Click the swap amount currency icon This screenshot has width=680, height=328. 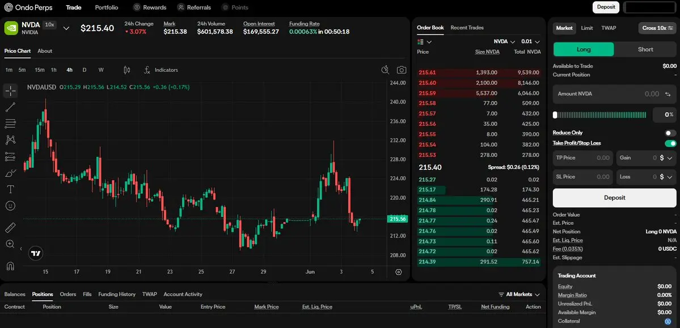click(x=668, y=94)
